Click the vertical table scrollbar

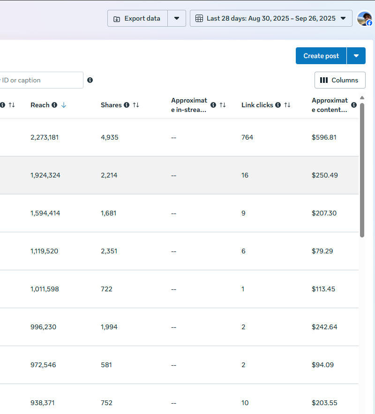(x=362, y=169)
